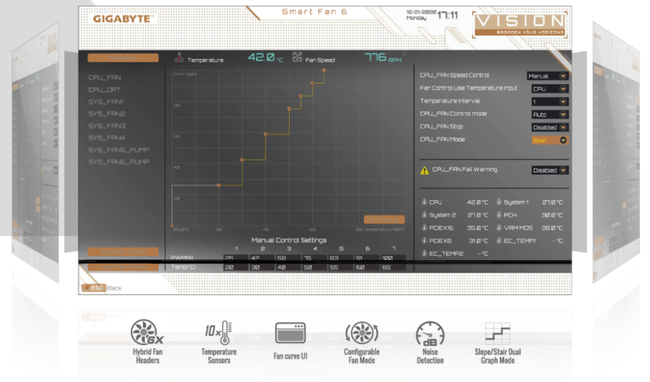Click the EZ Tuning button
Viewport: 650px width, 382px height.
tap(384, 220)
